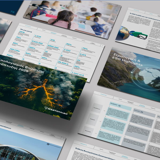This screenshot has width=160, height=160.
Task: Click the '316' figure
Action: pyautogui.click(x=53, y=40)
